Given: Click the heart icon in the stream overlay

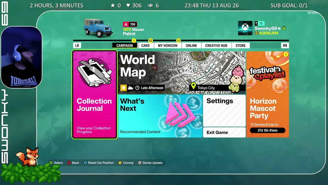Looking at the screenshot, I should tap(128, 5).
